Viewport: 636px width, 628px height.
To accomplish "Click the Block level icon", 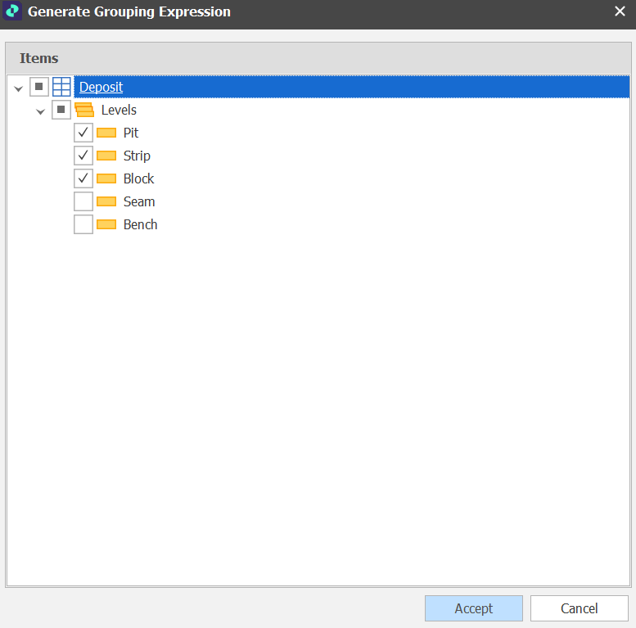I will (x=106, y=178).
